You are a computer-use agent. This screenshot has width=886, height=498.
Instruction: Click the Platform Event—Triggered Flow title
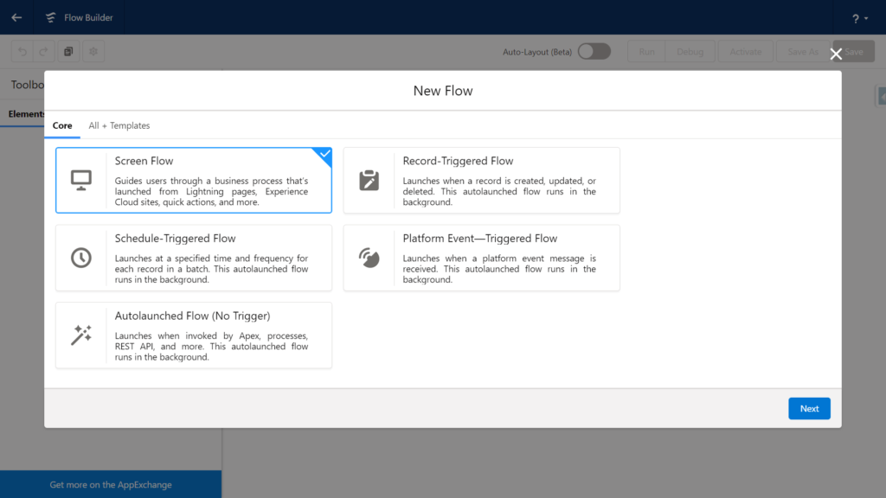479,239
